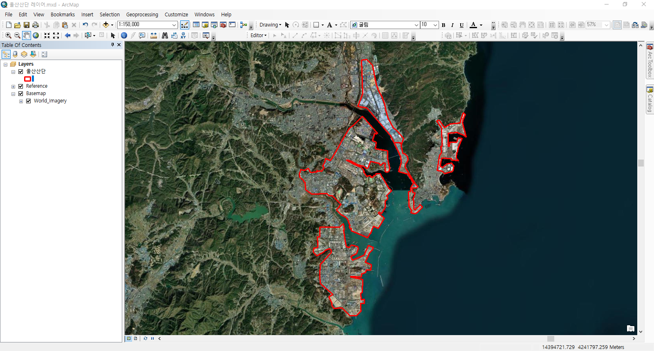List layers by selection

coord(33,54)
